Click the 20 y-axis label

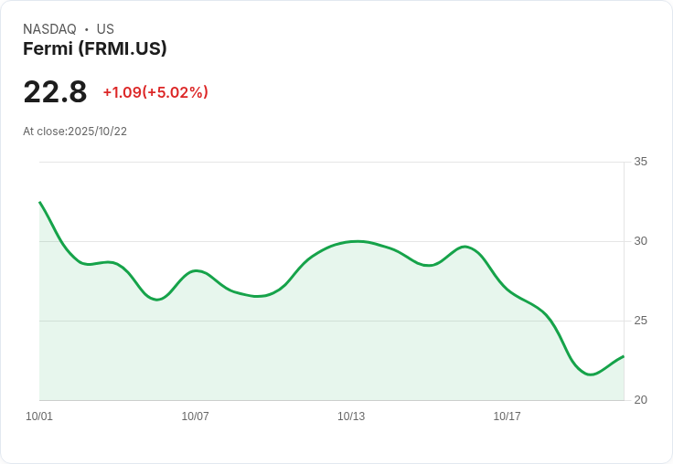640,400
